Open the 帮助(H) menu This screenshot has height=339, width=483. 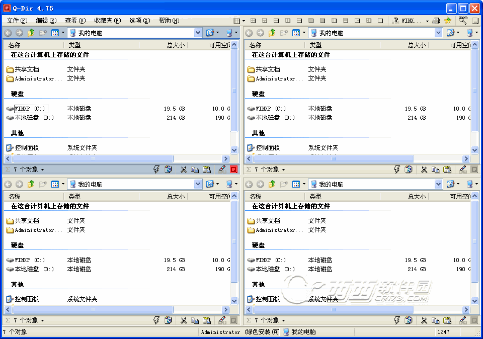pyautogui.click(x=169, y=21)
